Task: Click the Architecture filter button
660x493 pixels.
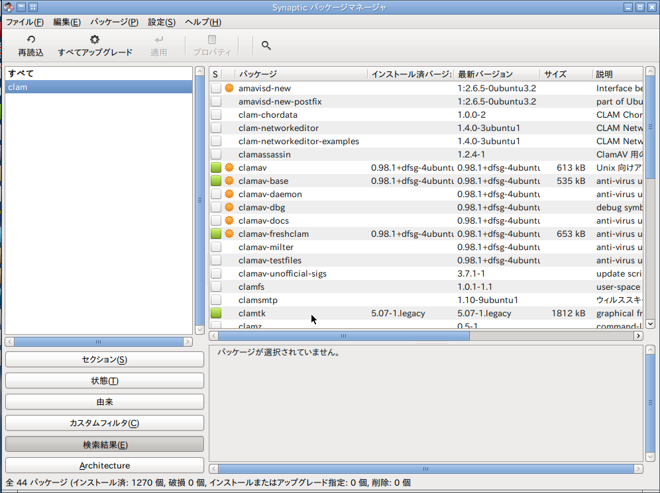Action: coord(105,465)
